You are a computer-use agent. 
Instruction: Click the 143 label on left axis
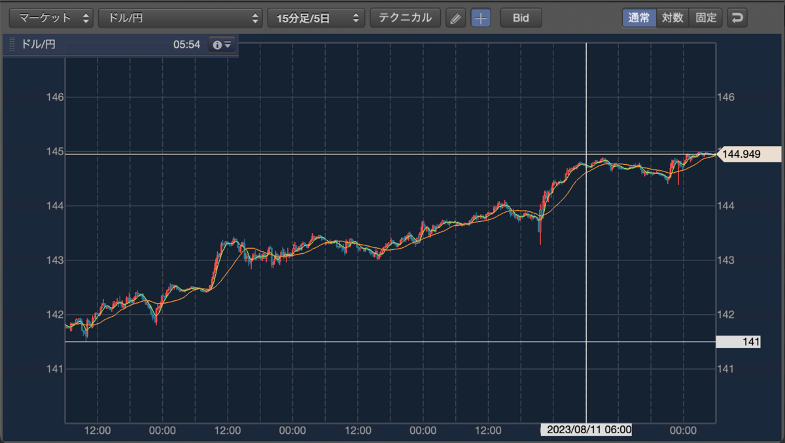55,260
